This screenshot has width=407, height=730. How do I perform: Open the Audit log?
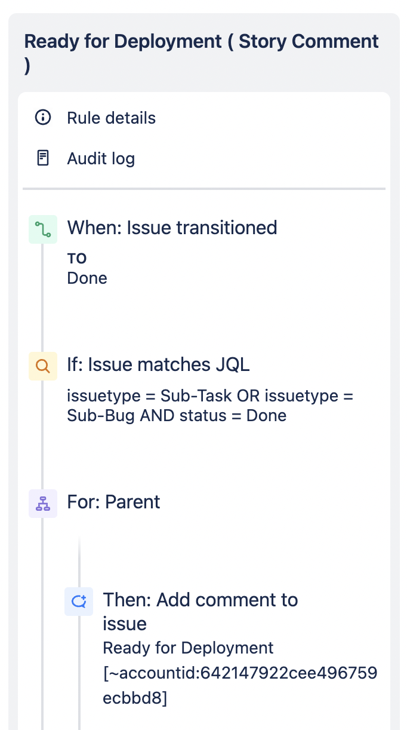[101, 158]
